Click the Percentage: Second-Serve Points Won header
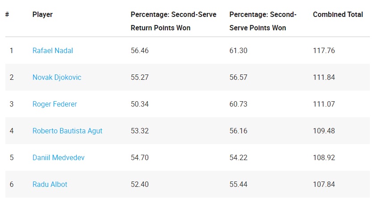This screenshot has height=198, width=373. click(263, 21)
